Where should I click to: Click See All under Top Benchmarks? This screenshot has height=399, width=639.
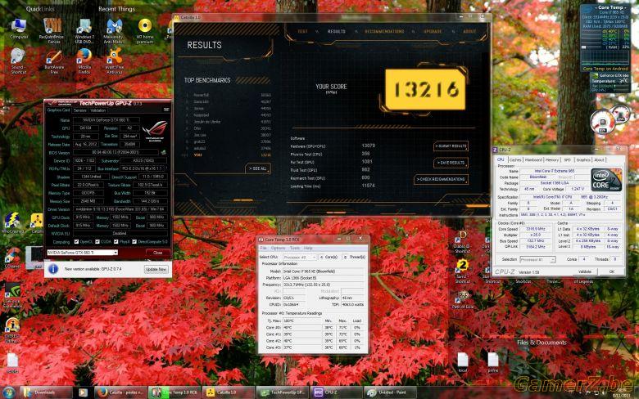pos(257,168)
